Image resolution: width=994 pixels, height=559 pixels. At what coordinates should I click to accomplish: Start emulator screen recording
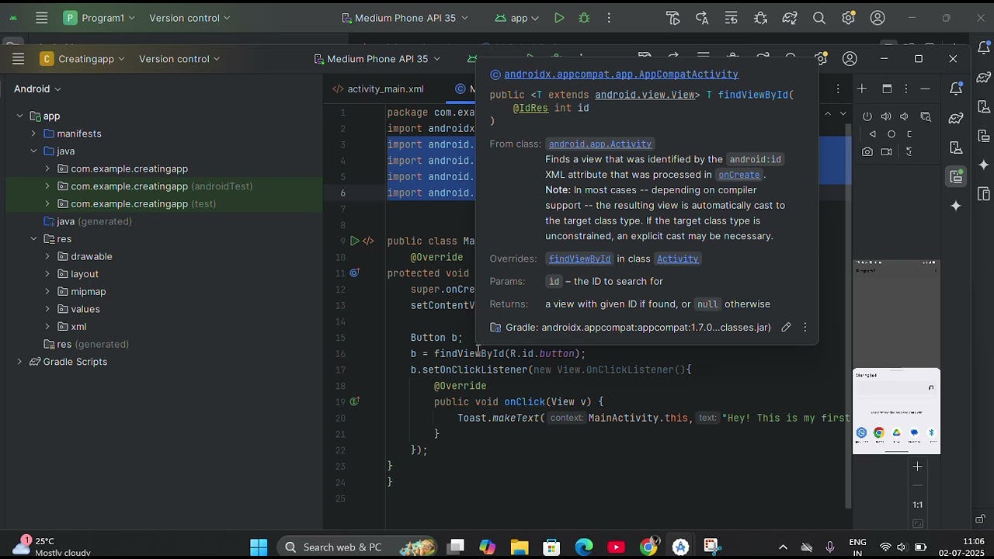pos(887,152)
